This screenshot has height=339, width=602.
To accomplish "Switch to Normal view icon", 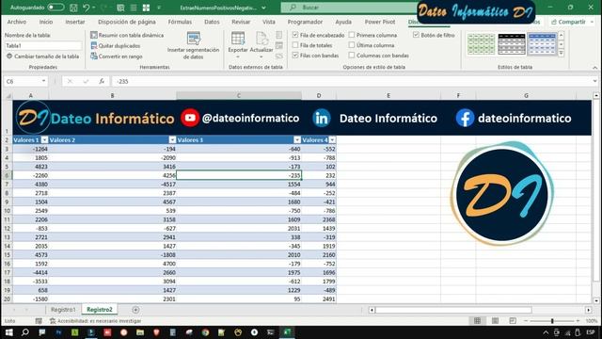I will pyautogui.click(x=477, y=320).
